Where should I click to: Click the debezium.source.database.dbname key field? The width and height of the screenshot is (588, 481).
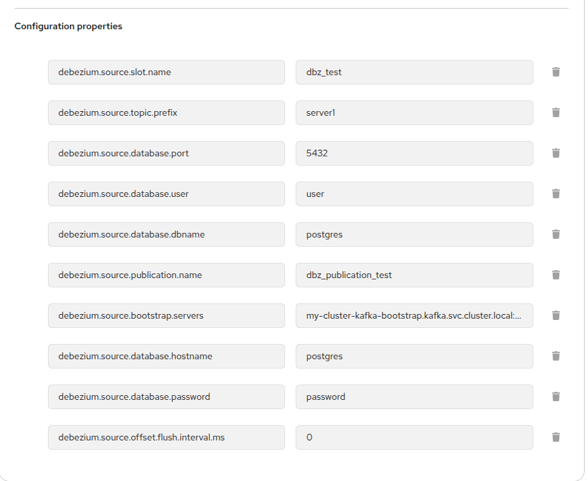click(166, 234)
